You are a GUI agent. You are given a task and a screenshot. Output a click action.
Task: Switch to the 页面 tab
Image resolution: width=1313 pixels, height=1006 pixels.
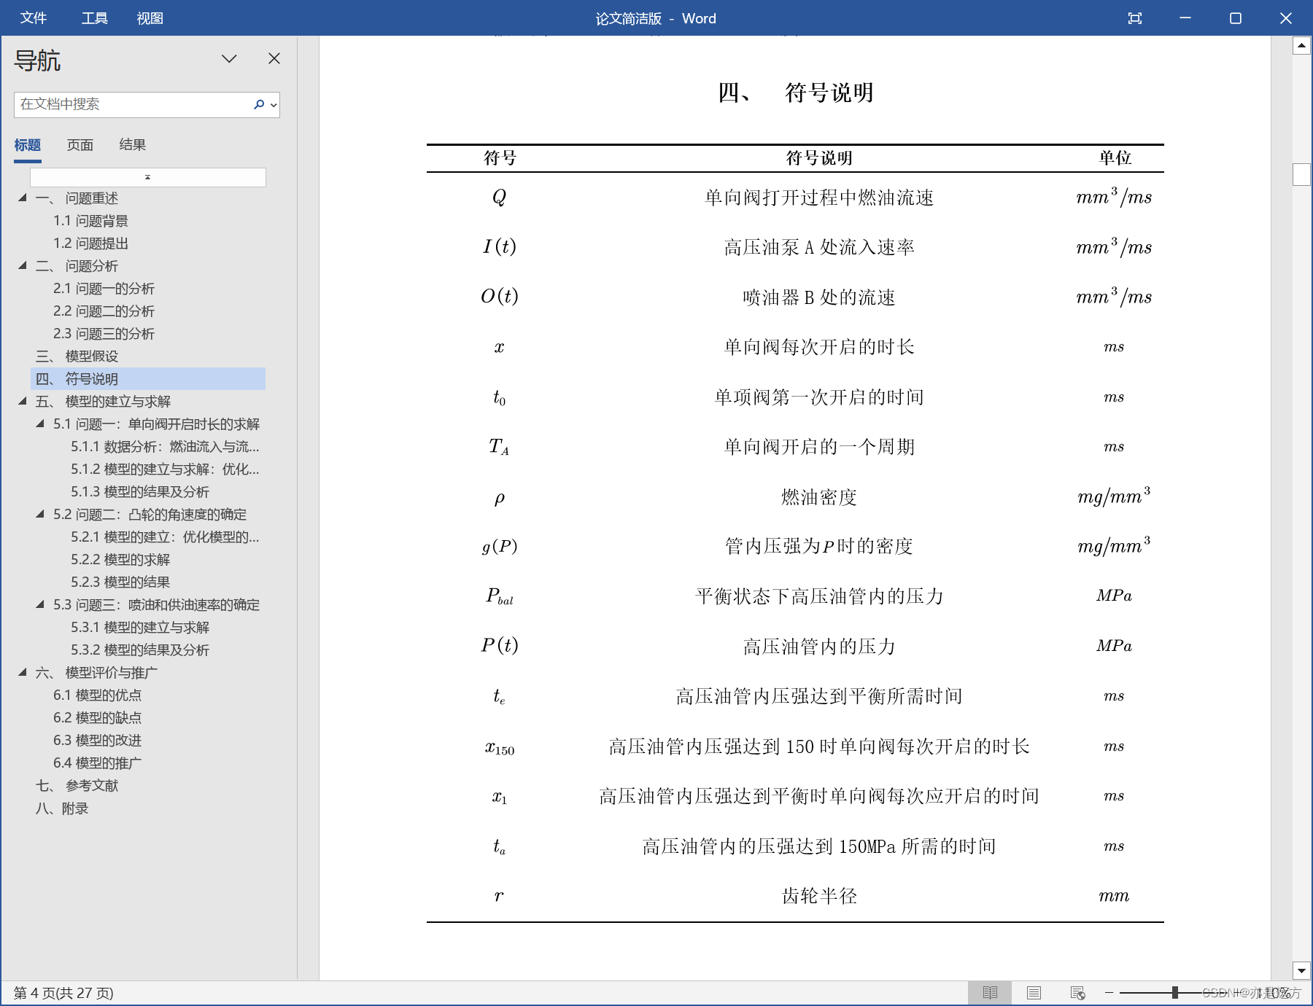(x=80, y=145)
